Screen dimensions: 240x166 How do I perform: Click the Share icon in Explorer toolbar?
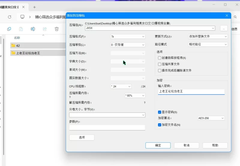pyautogui.click(x=45, y=29)
